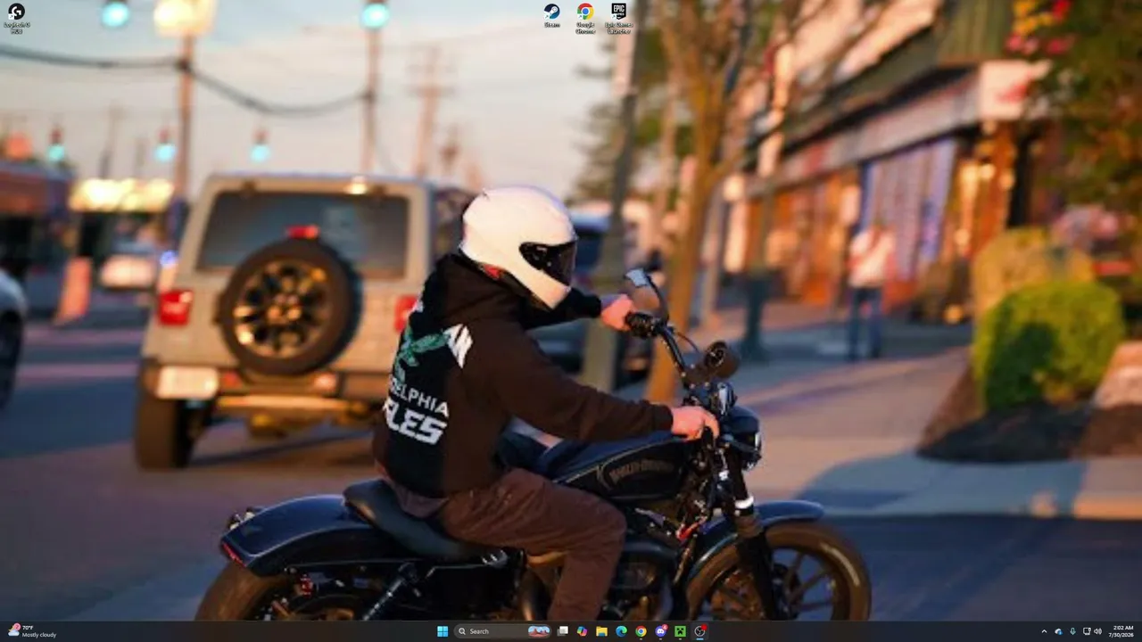The image size is (1142, 642).
Task: Open the OneDrive tray icon
Action: click(x=1059, y=631)
